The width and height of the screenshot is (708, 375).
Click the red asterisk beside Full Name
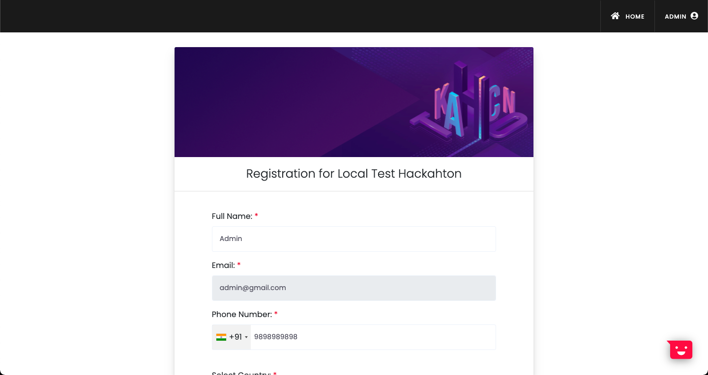tap(256, 216)
